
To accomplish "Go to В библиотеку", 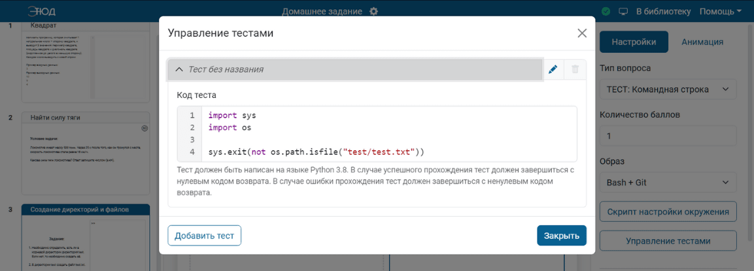I will click(x=663, y=11).
